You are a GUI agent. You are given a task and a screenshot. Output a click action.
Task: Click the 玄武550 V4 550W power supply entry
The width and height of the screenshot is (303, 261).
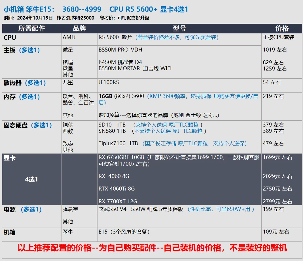(x=141, y=209)
